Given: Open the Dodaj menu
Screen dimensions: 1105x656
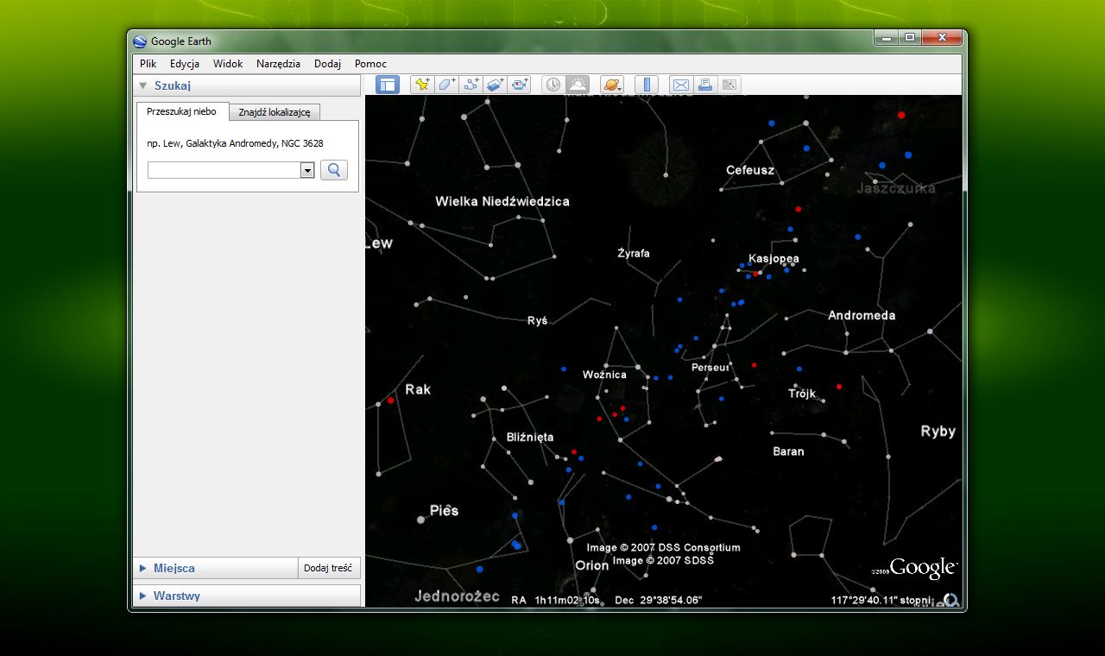Looking at the screenshot, I should [327, 64].
